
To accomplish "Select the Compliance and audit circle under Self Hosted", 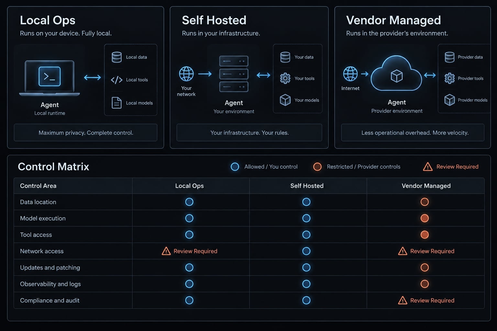I will (x=306, y=300).
